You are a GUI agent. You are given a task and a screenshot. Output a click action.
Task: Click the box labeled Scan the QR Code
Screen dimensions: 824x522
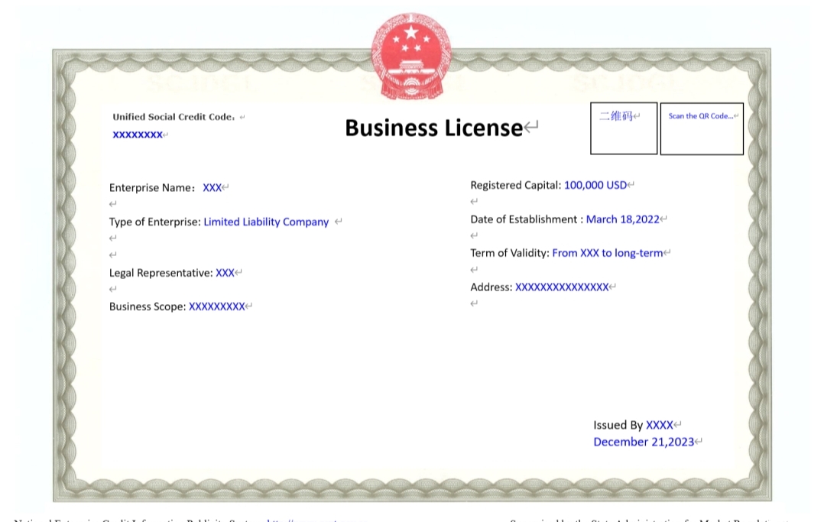[x=701, y=128]
